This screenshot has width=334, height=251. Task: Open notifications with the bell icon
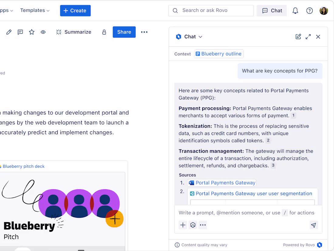[295, 10]
